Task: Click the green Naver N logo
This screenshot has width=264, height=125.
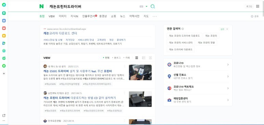Action: 41,6
